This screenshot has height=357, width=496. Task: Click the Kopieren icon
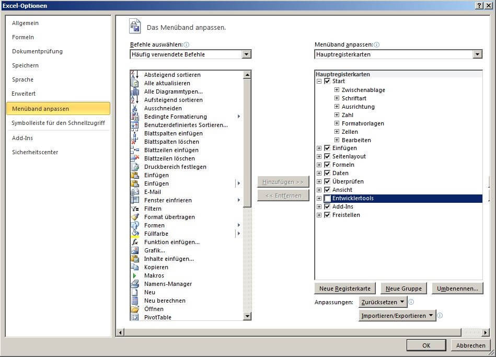[135, 267]
